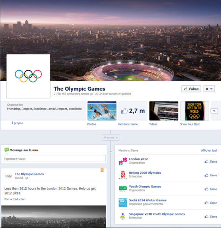Like Youth Olympic Games via J'aime

click(211, 189)
